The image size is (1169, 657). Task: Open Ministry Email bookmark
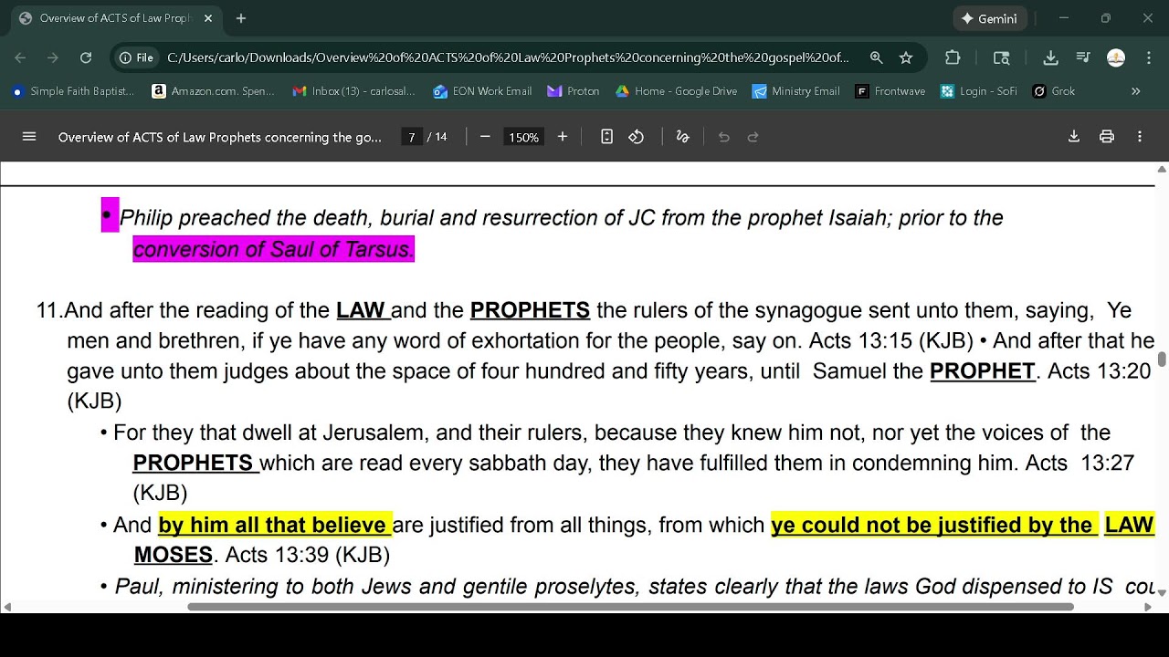796,91
